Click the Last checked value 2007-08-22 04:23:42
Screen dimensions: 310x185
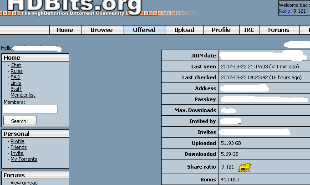261,77
